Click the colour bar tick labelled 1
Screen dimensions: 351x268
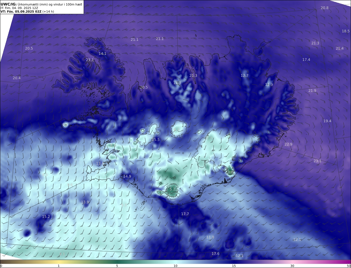click(59, 266)
